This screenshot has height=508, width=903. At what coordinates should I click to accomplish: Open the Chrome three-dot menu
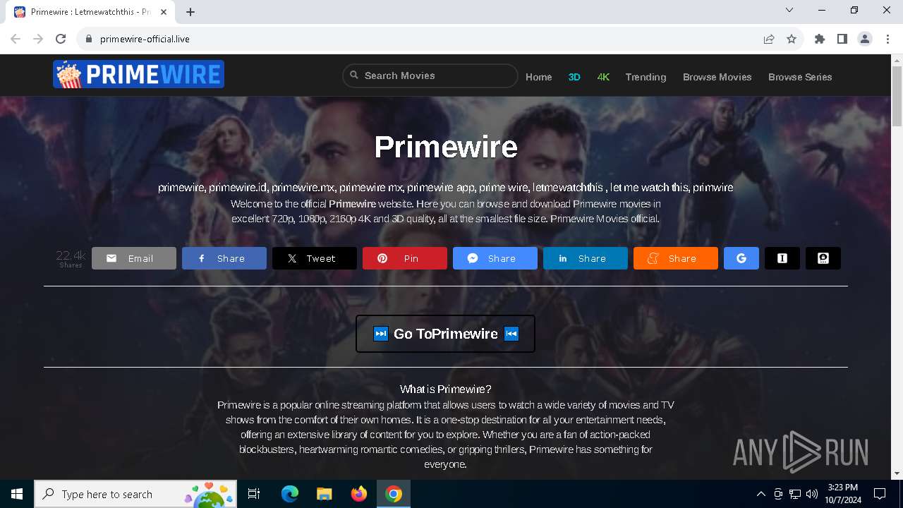click(887, 39)
